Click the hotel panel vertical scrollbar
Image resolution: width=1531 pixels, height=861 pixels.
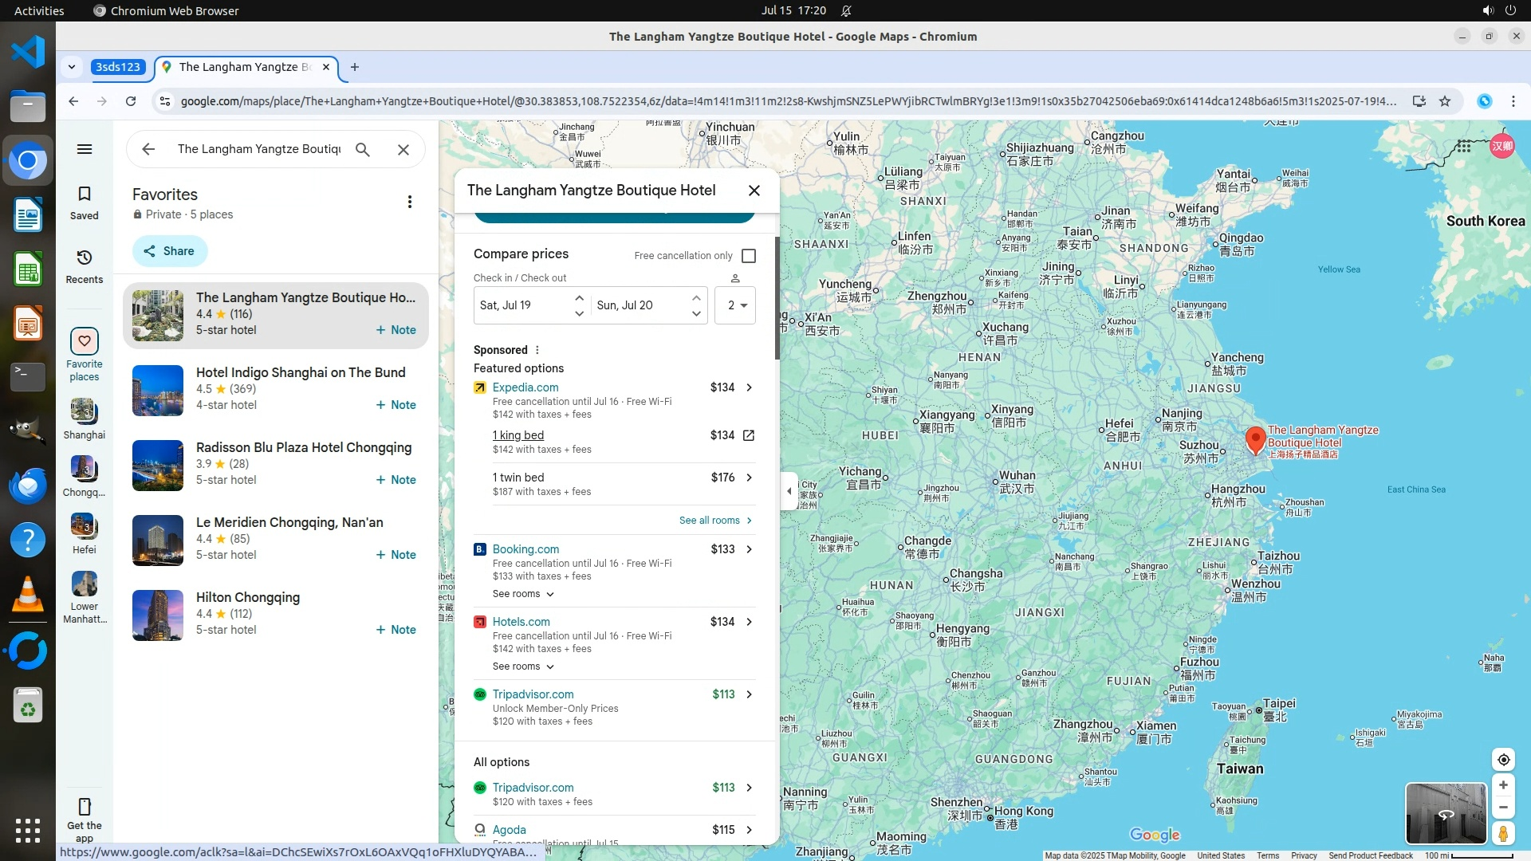(777, 299)
